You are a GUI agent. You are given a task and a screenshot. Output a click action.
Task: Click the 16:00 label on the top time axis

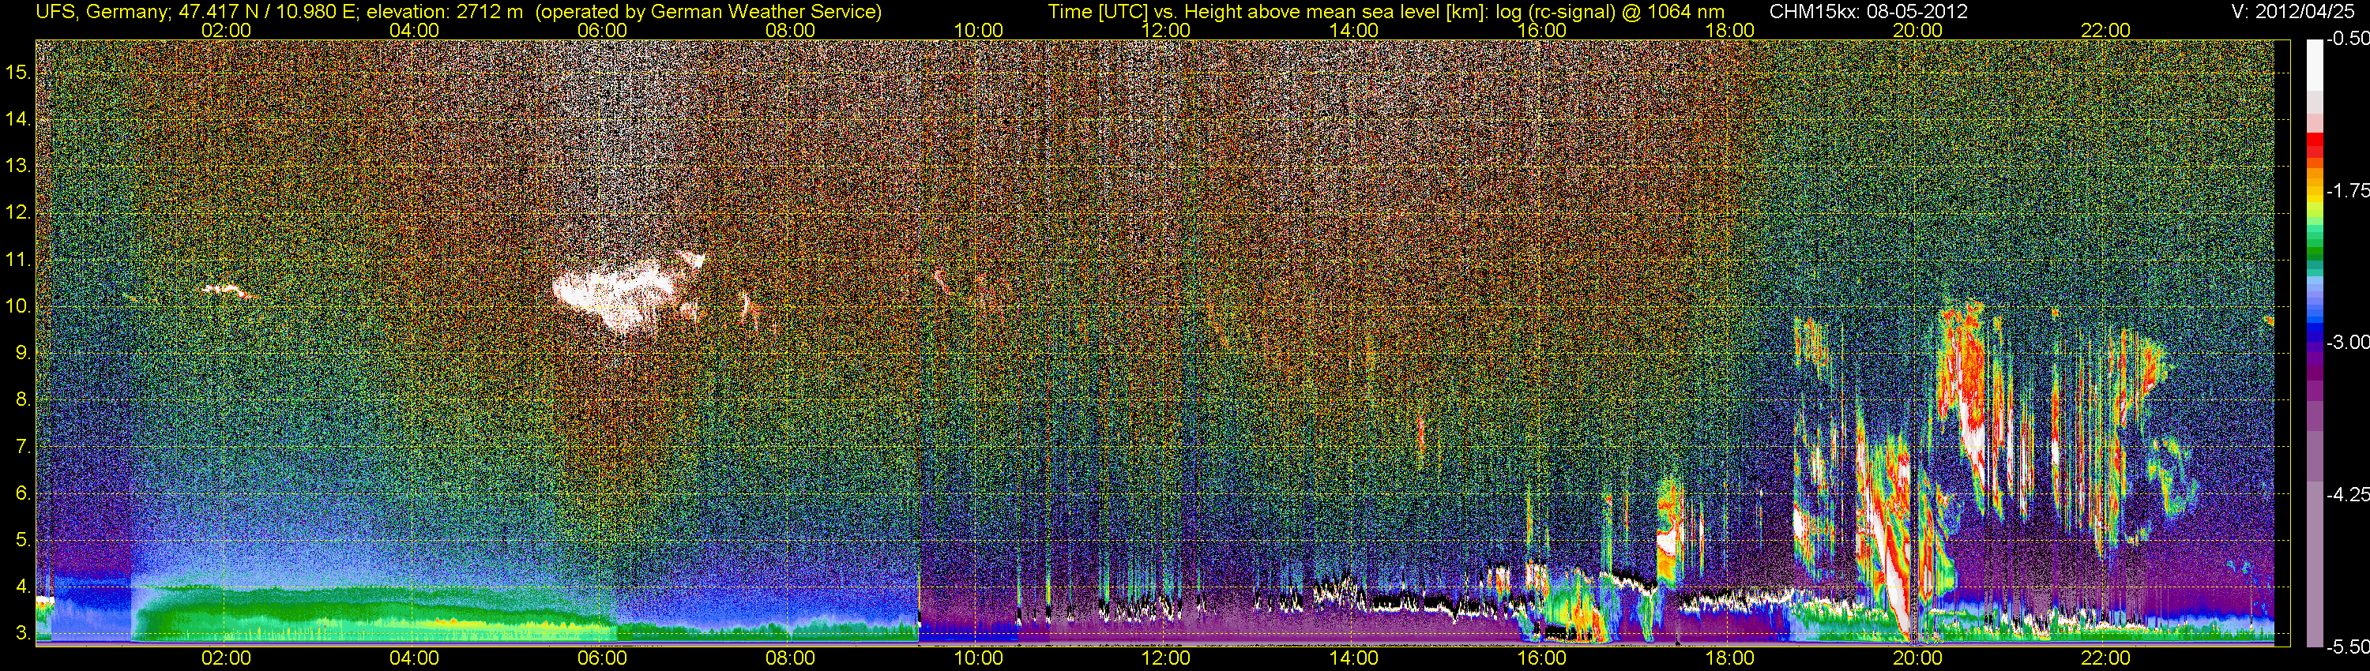1542,30
